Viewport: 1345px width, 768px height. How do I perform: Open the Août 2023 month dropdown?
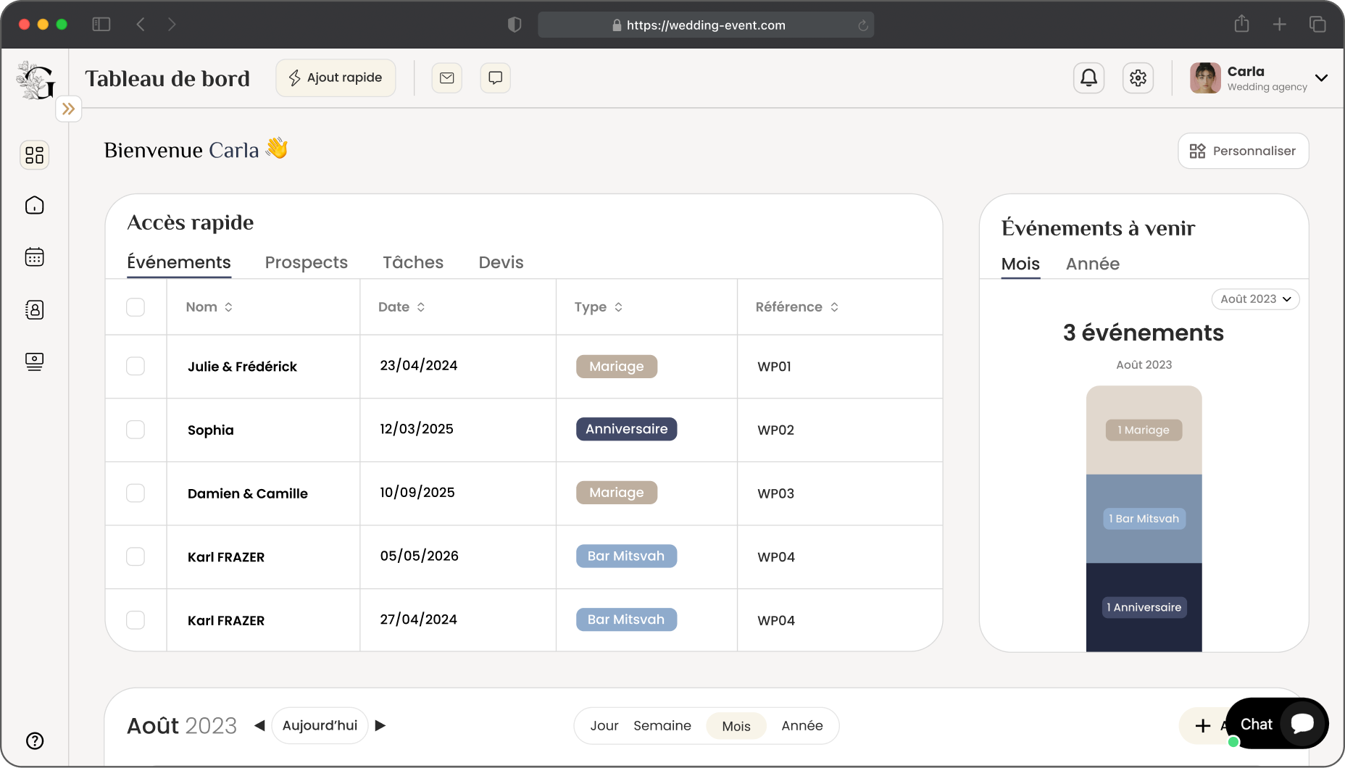point(1255,299)
